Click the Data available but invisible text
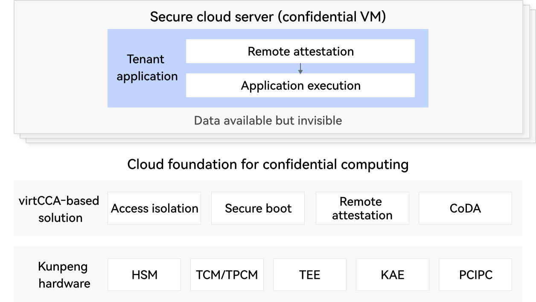536x302 pixels. coord(268,120)
